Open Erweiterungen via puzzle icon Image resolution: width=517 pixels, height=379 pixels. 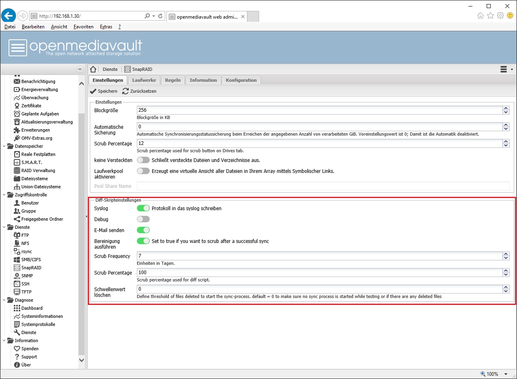pos(17,130)
